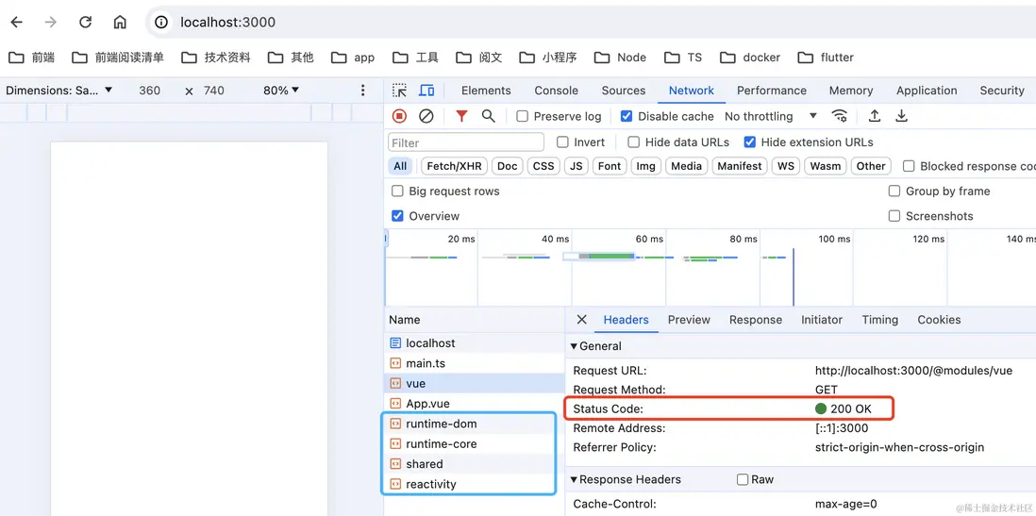
Task: Click the browser forward arrow
Action: [x=51, y=23]
